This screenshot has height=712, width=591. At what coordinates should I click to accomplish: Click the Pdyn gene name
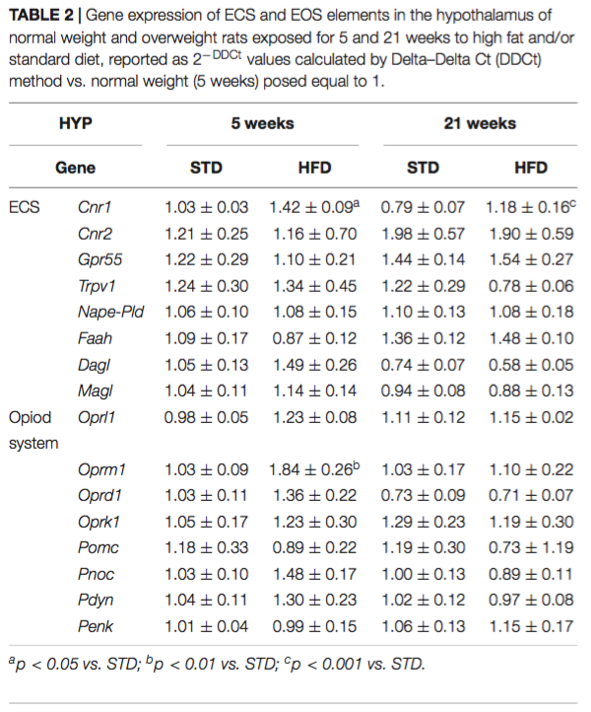pyautogui.click(x=96, y=601)
